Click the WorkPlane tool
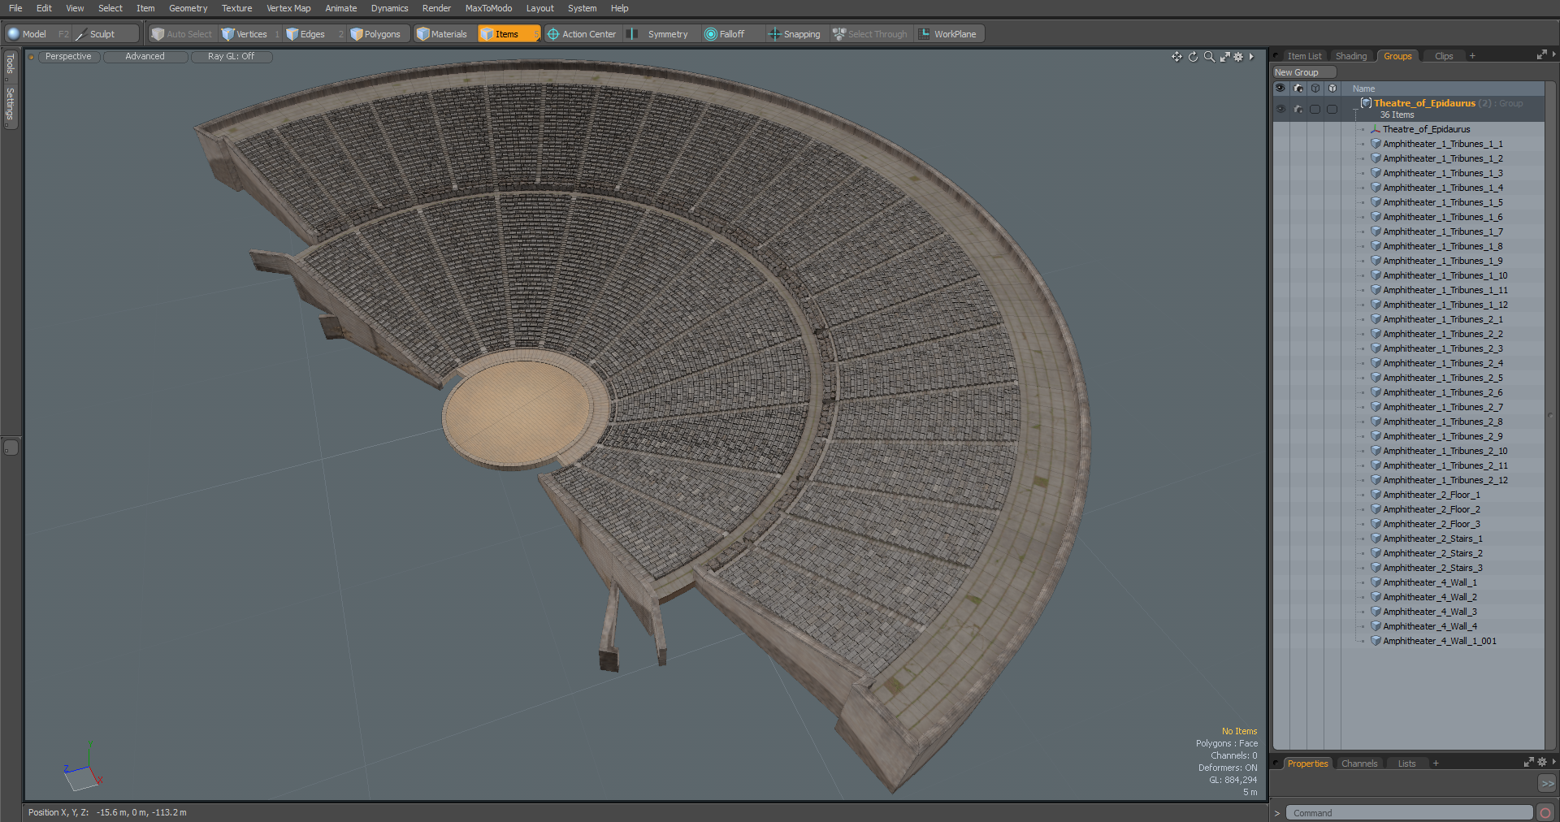Image resolution: width=1560 pixels, height=822 pixels. 947,34
